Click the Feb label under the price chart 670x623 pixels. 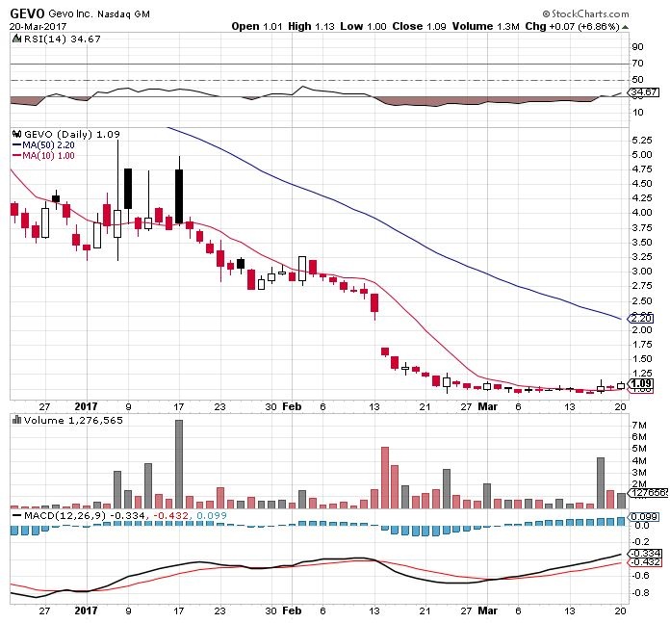coord(294,406)
